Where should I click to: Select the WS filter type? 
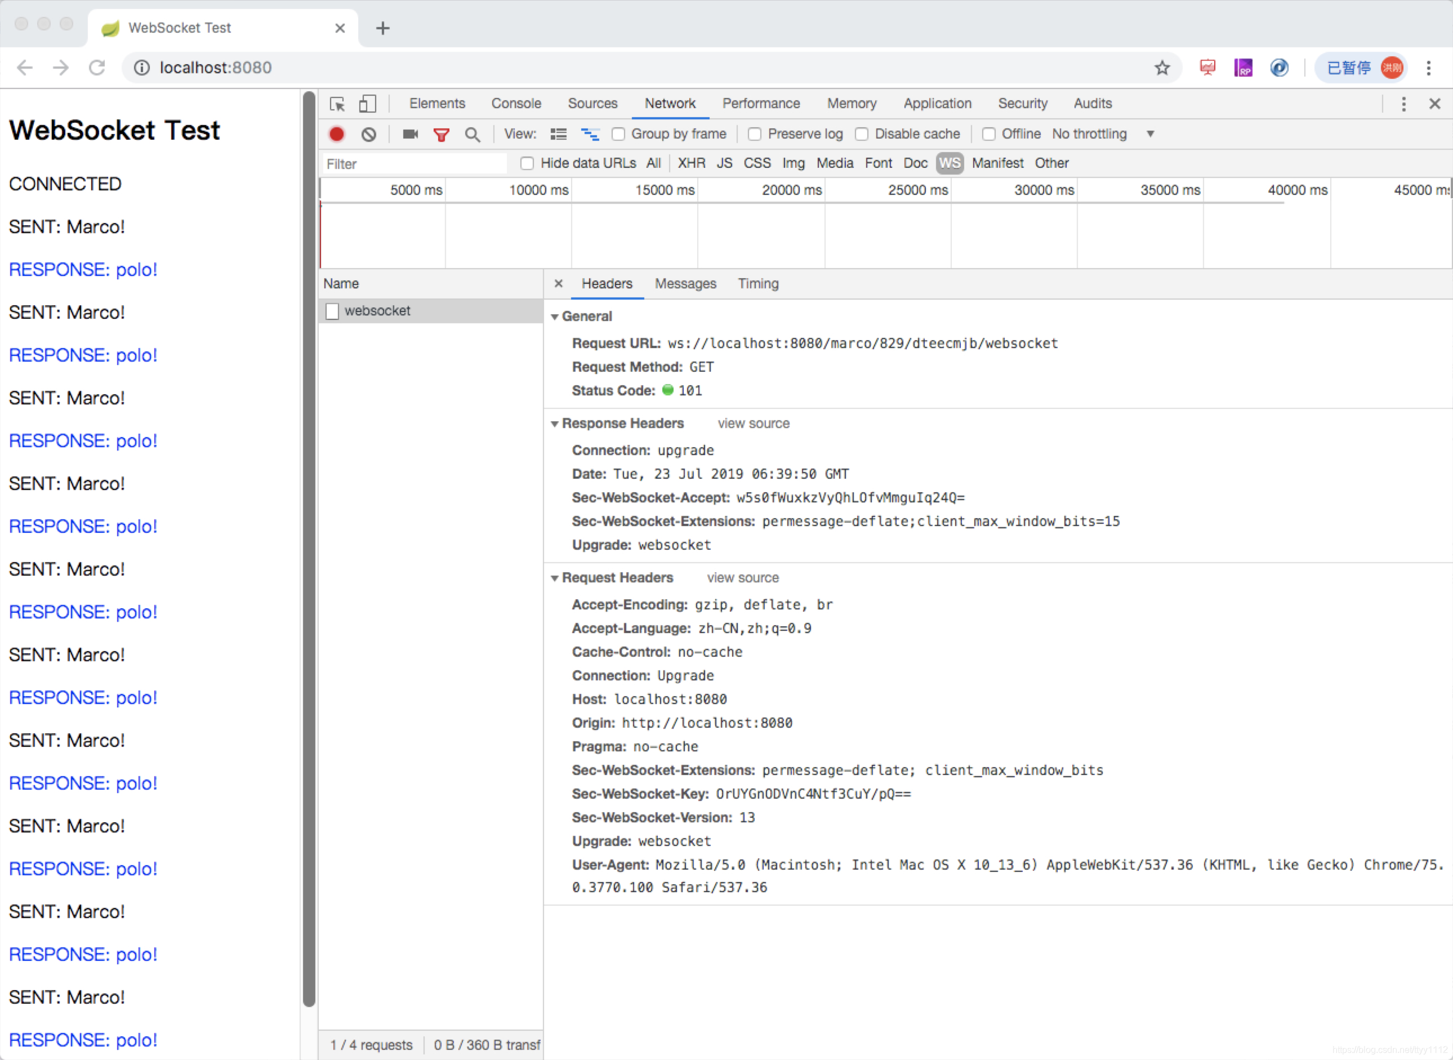[950, 164]
